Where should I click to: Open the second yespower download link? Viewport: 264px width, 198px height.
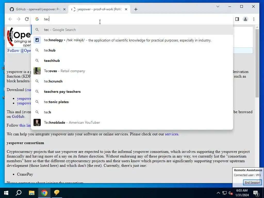click(24, 103)
